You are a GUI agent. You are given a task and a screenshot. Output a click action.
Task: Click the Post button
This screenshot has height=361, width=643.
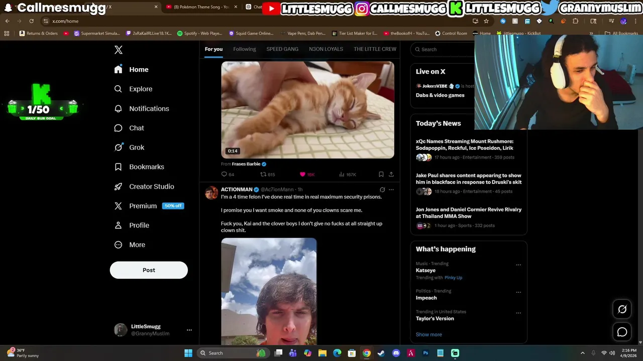(x=149, y=270)
